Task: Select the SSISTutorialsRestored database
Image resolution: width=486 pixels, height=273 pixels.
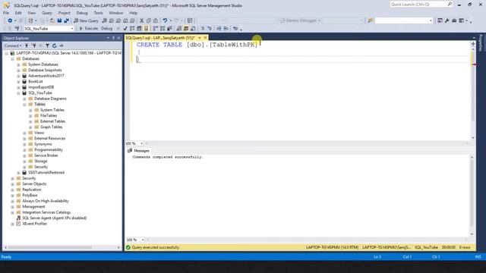Action: coord(46,172)
